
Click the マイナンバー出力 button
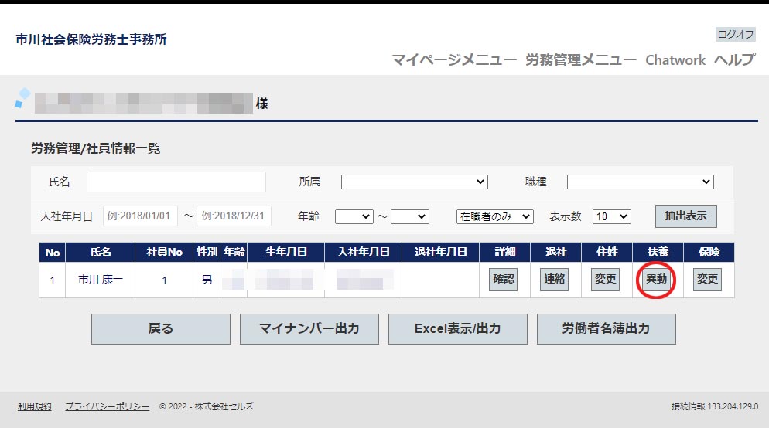point(309,328)
